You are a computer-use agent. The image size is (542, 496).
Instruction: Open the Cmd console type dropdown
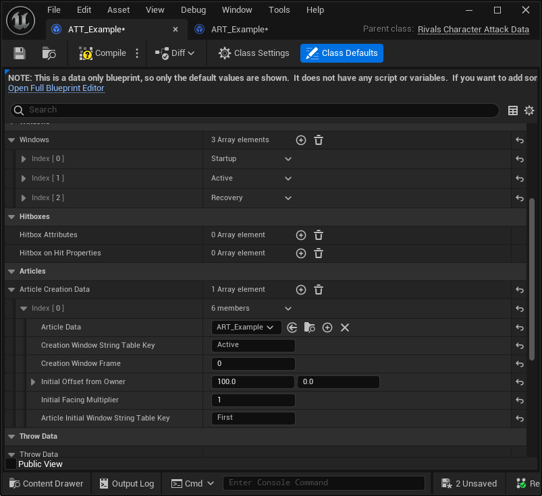[x=192, y=484]
